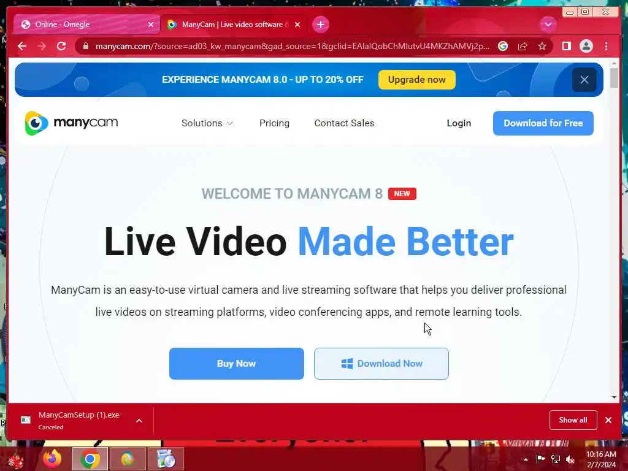Open a new tab with plus button

[x=320, y=25]
